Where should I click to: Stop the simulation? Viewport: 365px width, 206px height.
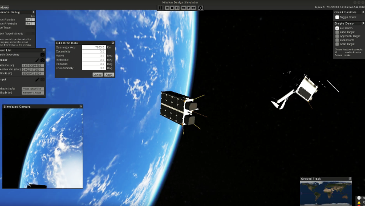(172, 8)
